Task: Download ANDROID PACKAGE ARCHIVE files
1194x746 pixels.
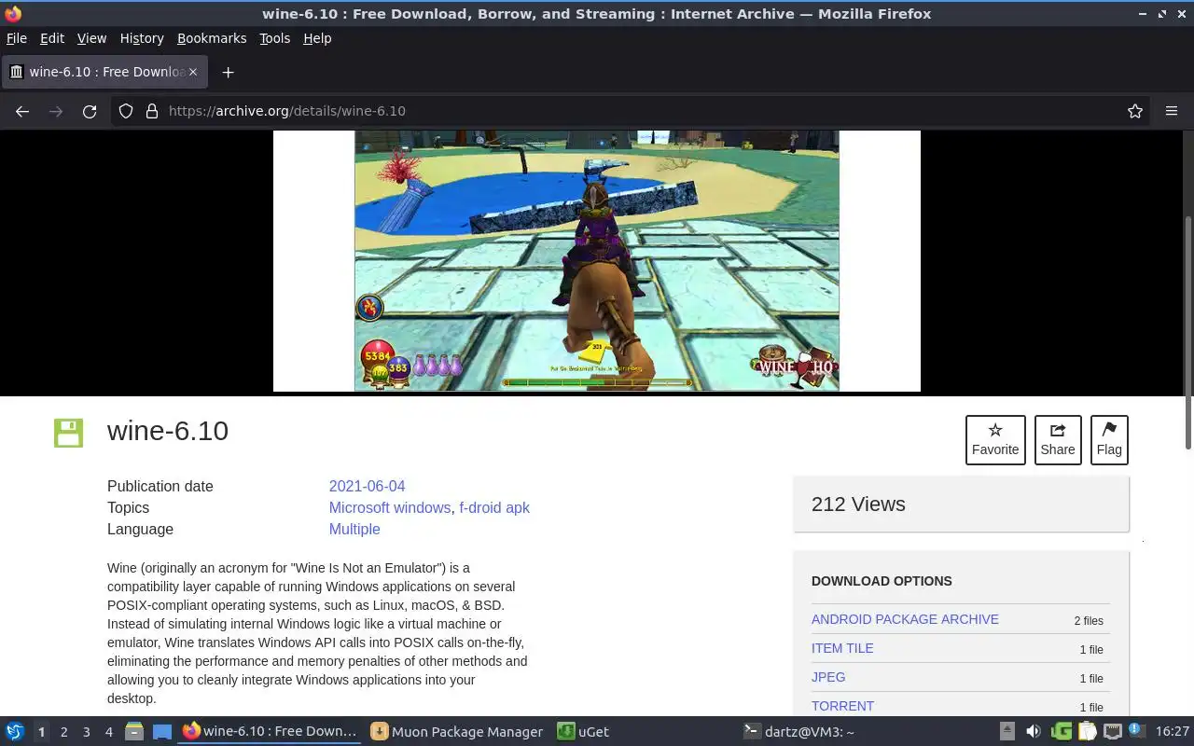Action: pos(905,619)
